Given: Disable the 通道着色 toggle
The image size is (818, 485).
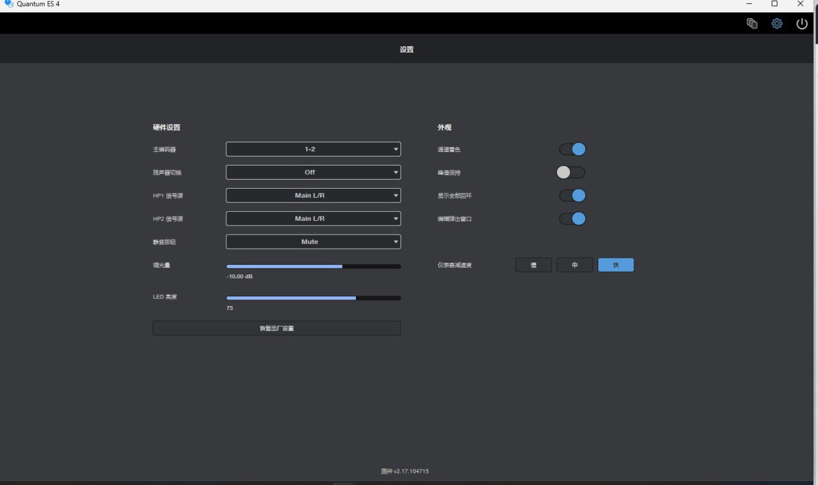Looking at the screenshot, I should click(x=572, y=149).
